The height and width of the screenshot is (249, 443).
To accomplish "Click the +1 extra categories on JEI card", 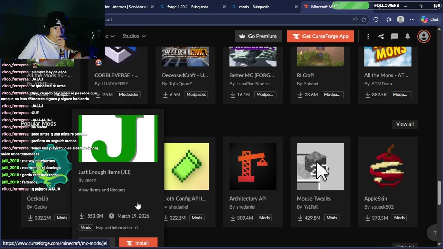I will pos(136,228).
